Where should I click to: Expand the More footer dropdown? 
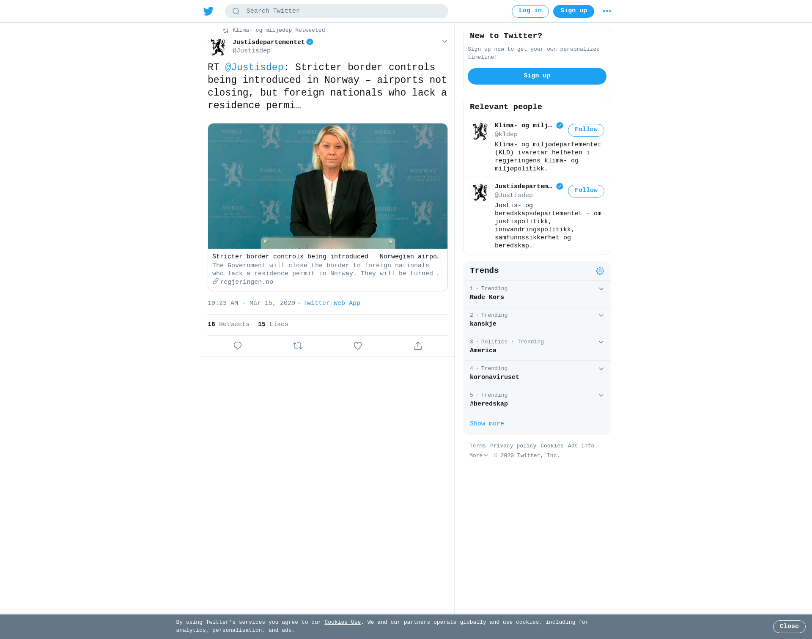click(479, 456)
